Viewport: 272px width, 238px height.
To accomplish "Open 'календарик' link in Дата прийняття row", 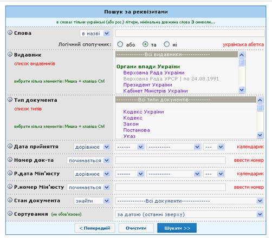I will click(250, 147).
